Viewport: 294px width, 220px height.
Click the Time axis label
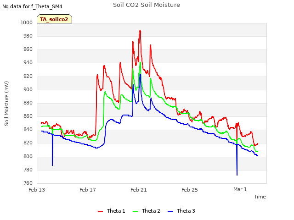tap(260, 197)
